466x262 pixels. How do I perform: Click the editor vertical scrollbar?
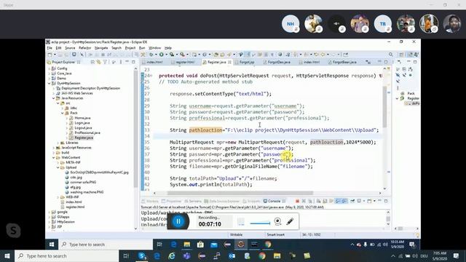click(x=385, y=106)
